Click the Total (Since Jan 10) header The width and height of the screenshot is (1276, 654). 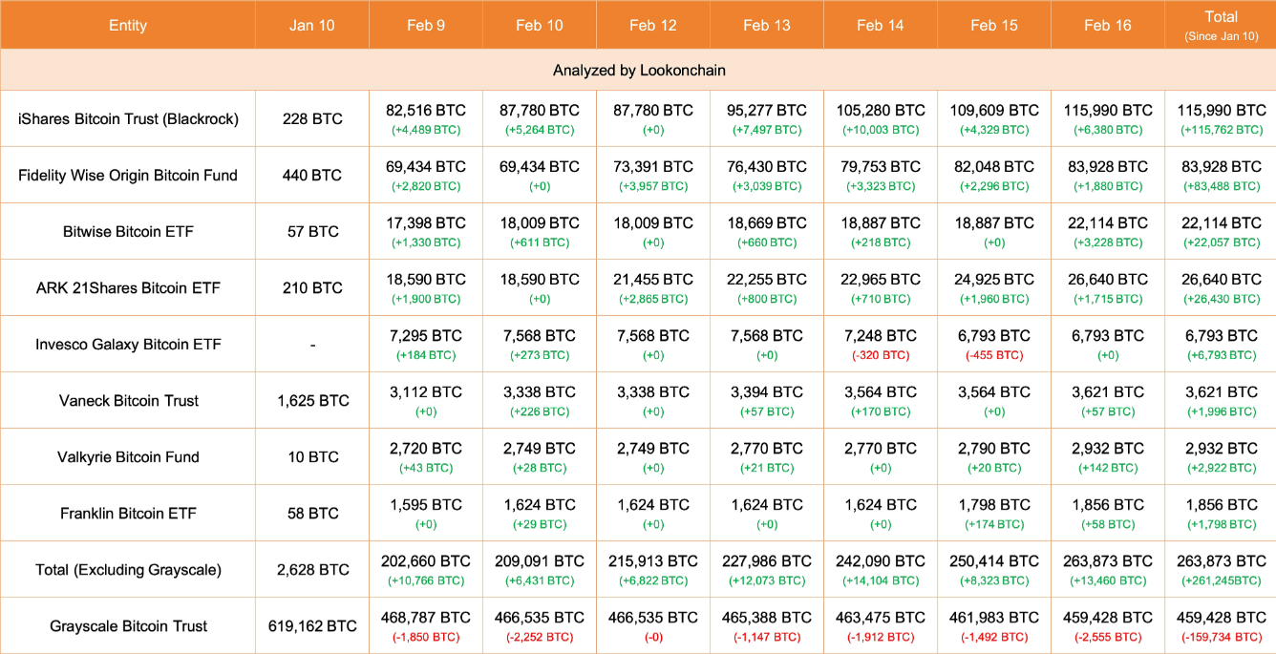tap(1221, 25)
